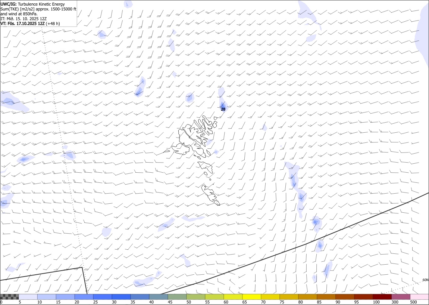This screenshot has width=429, height=305.
Task: Click the checkered 0–5 legend swatch
Action: point(10,297)
